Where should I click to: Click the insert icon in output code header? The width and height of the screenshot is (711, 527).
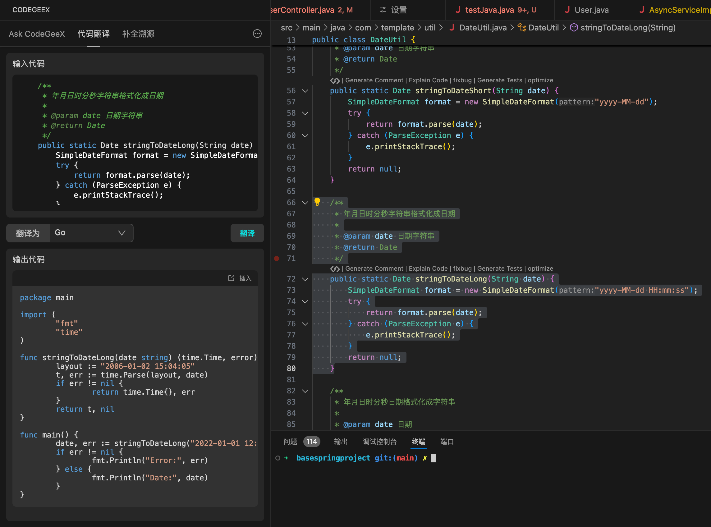coord(231,278)
